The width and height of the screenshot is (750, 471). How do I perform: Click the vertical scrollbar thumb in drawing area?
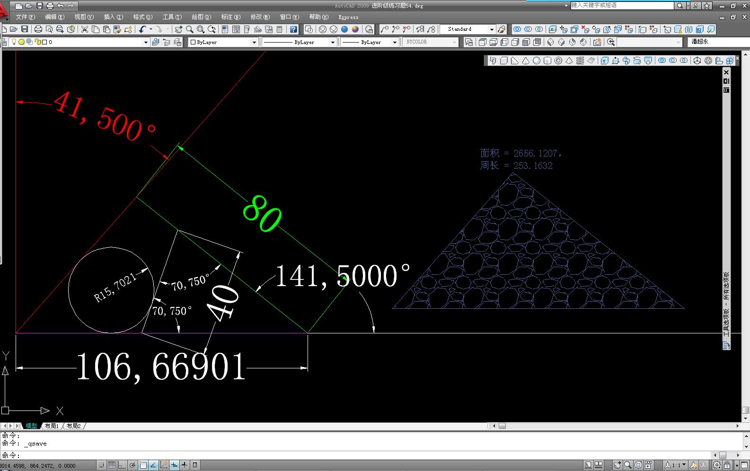point(746,410)
